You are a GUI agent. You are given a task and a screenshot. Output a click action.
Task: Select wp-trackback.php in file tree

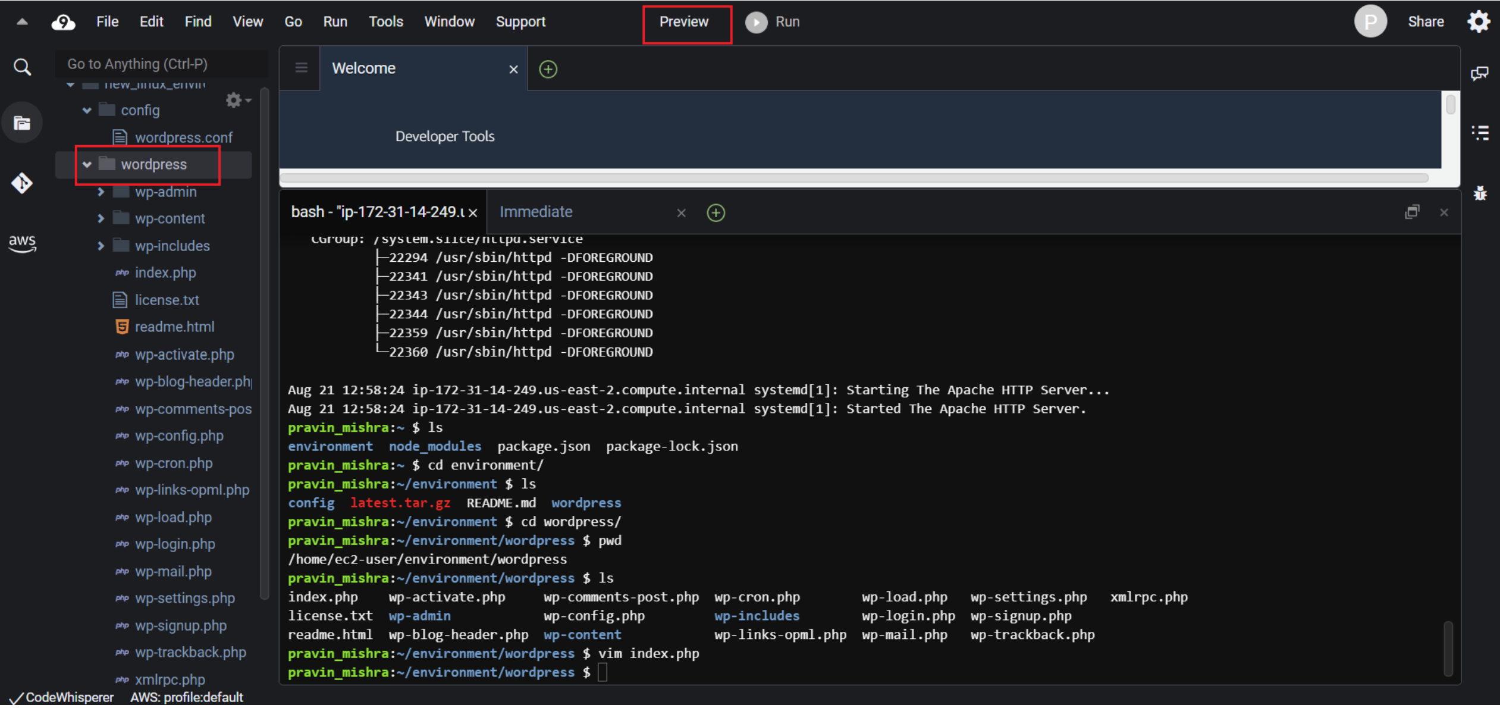[x=190, y=652]
